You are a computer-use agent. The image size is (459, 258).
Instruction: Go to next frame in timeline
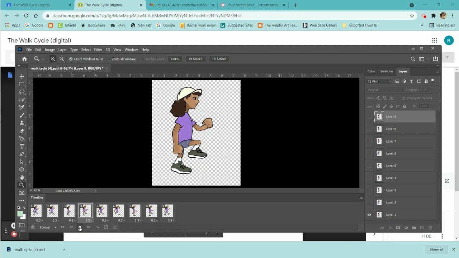89,227
